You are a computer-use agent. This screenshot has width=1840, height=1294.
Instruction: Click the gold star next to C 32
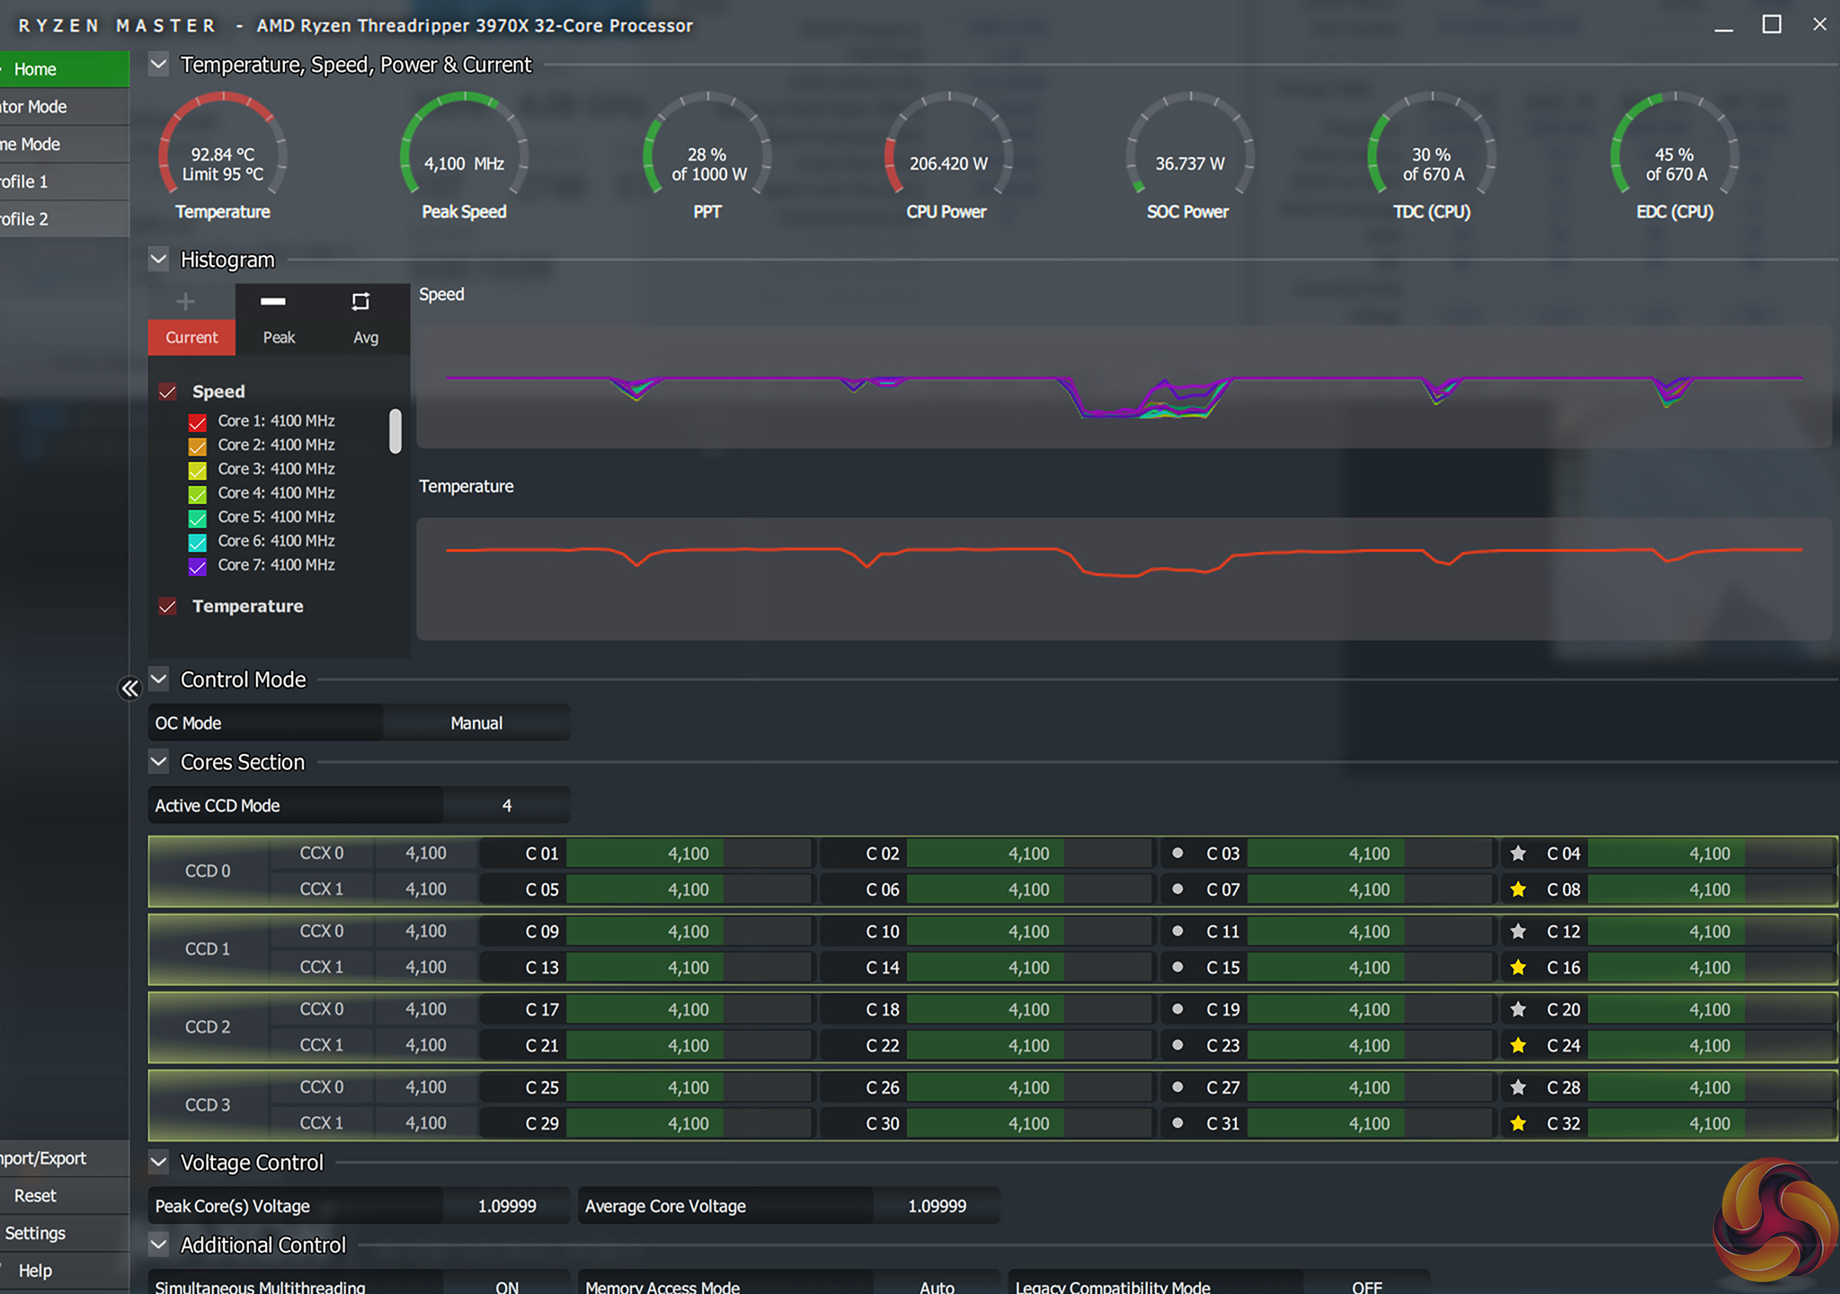(1518, 1123)
